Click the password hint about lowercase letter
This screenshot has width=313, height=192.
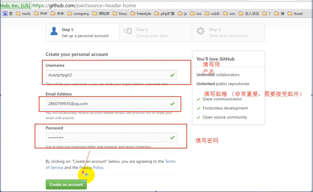point(99,146)
